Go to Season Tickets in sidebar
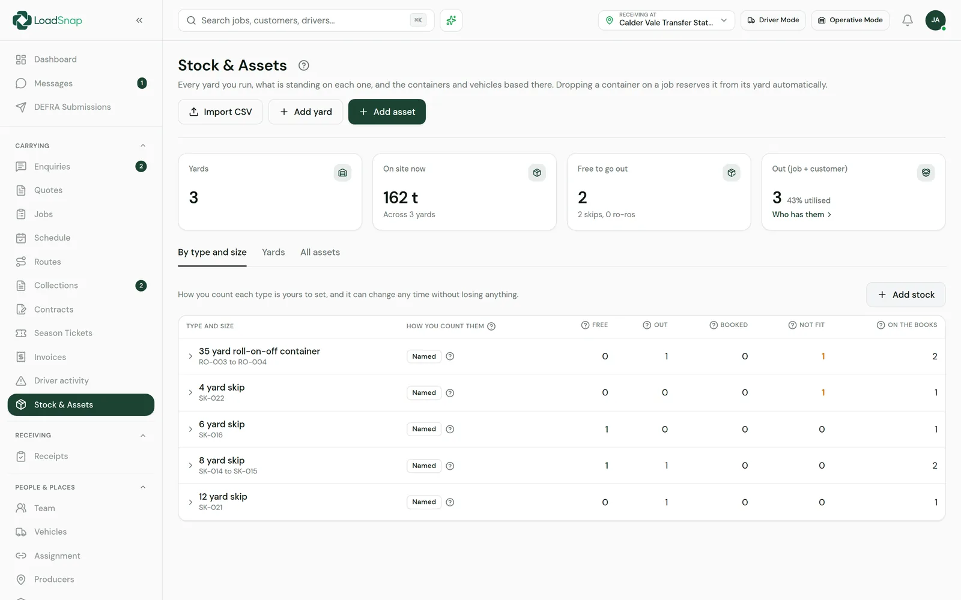This screenshot has height=600, width=961. coord(81,333)
